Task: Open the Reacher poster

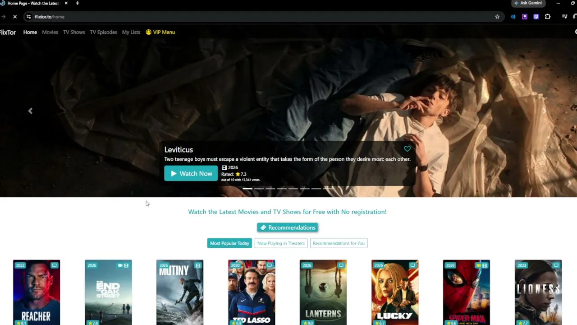Action: pyautogui.click(x=37, y=292)
